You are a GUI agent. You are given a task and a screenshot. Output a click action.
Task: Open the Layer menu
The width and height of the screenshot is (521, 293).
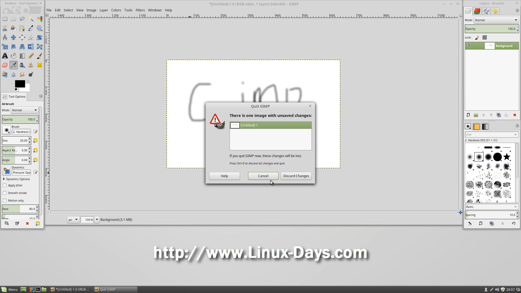click(x=104, y=10)
